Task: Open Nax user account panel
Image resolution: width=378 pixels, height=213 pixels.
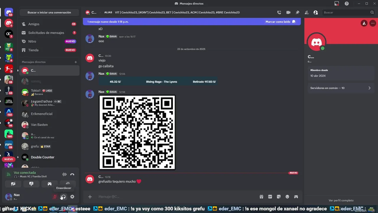Action: [x=27, y=197]
